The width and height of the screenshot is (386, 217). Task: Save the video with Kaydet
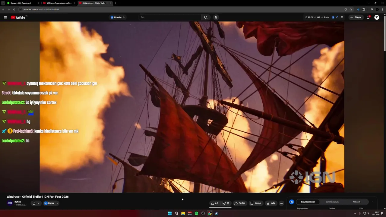(256, 203)
